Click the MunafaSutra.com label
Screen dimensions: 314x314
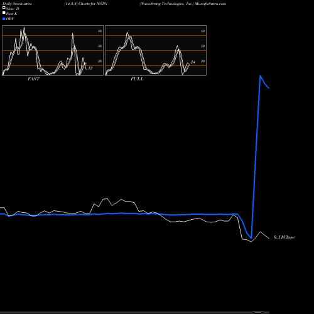pyautogui.click(x=210, y=4)
